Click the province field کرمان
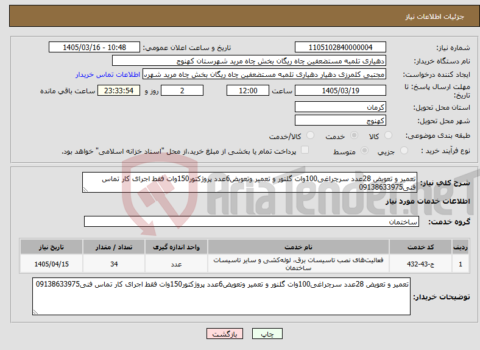Viewport: 480px width, 350px height. tap(340, 107)
